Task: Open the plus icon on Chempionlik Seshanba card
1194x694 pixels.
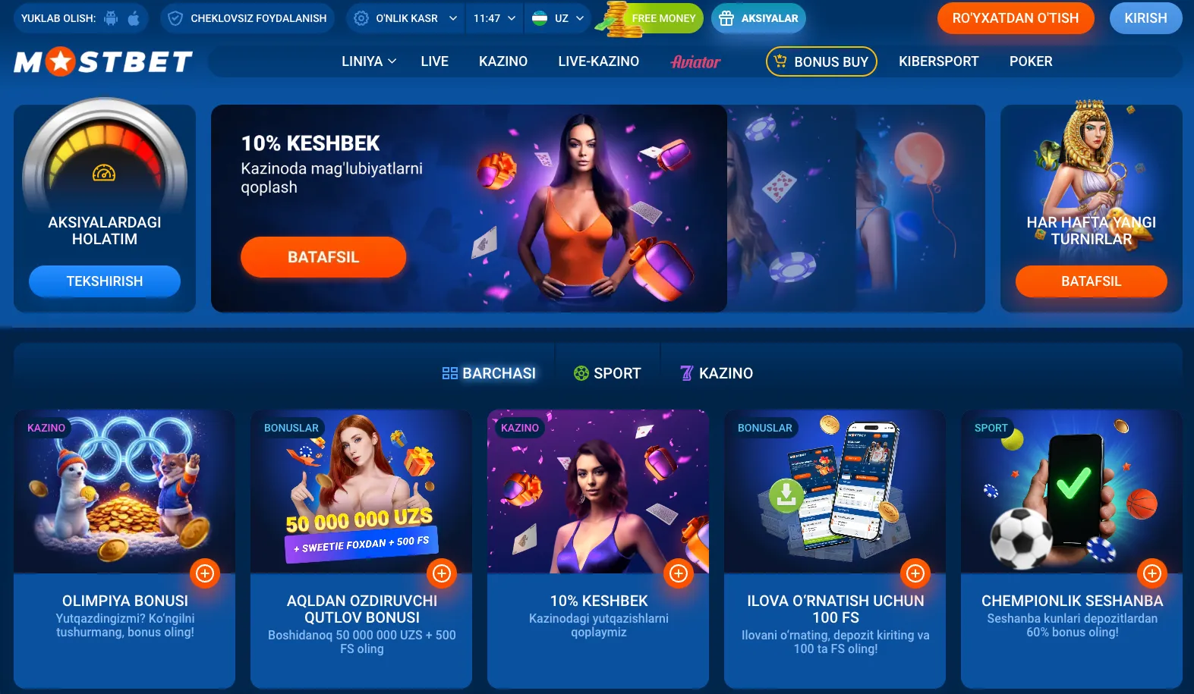Action: [1152, 573]
